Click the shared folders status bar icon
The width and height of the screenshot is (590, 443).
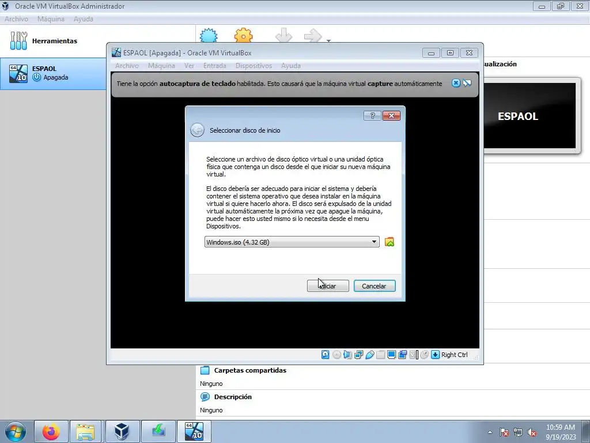click(x=380, y=355)
